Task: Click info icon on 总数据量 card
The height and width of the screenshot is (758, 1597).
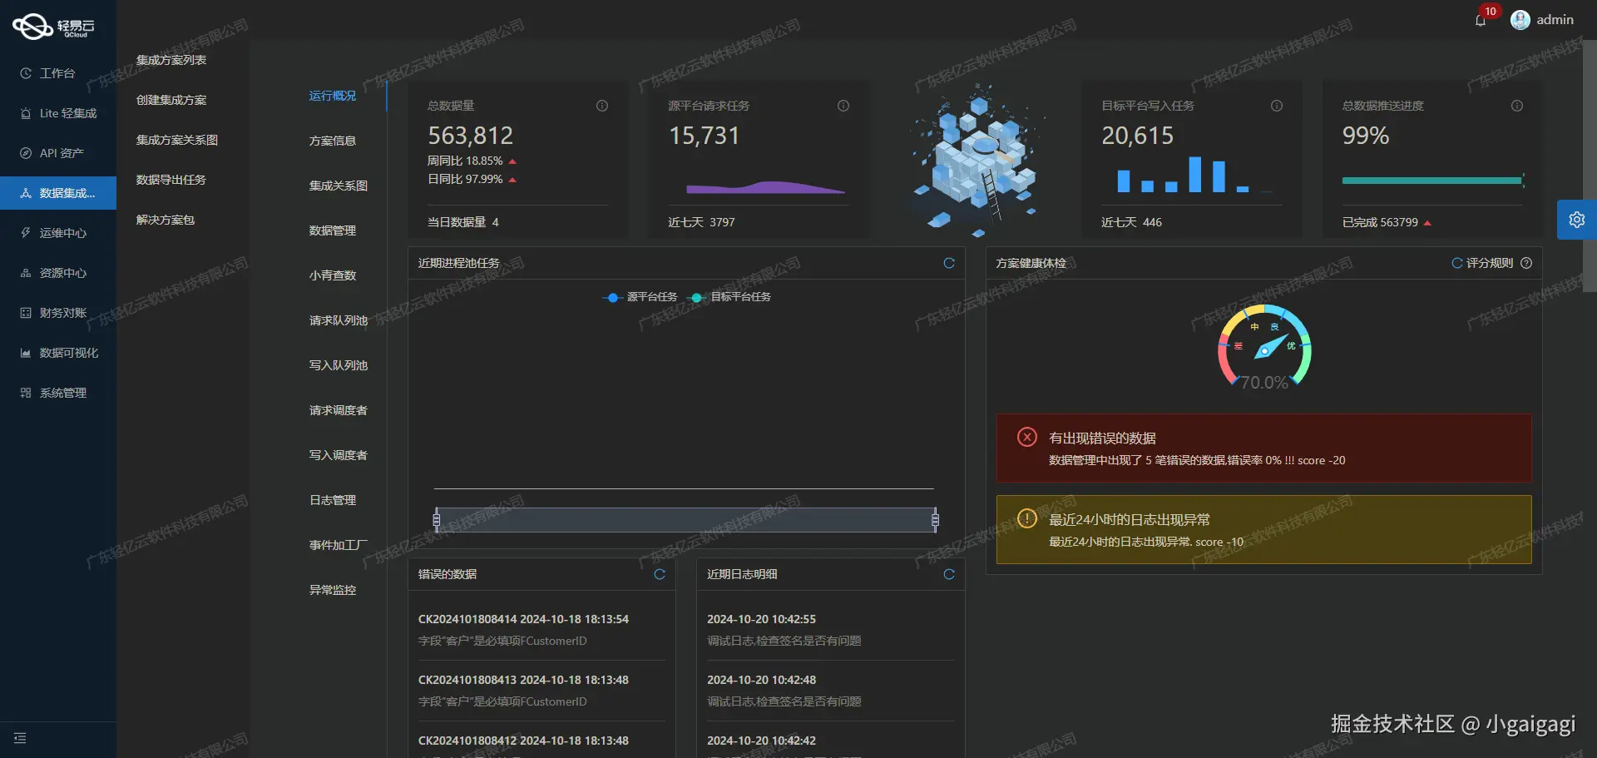Action: pos(602,106)
